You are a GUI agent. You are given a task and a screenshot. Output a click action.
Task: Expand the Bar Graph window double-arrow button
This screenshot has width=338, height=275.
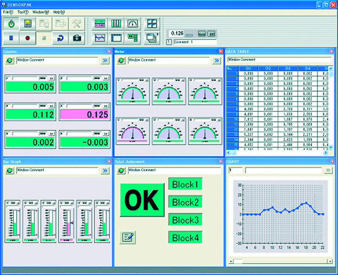pos(105,171)
